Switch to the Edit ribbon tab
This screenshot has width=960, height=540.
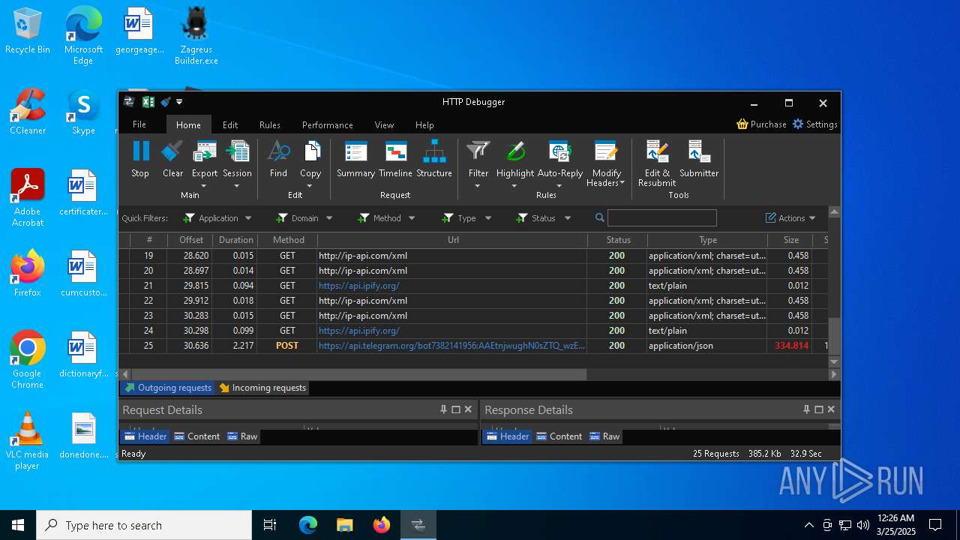click(230, 125)
